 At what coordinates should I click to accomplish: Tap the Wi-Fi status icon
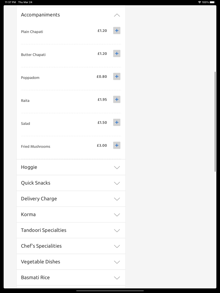(x=199, y=2)
